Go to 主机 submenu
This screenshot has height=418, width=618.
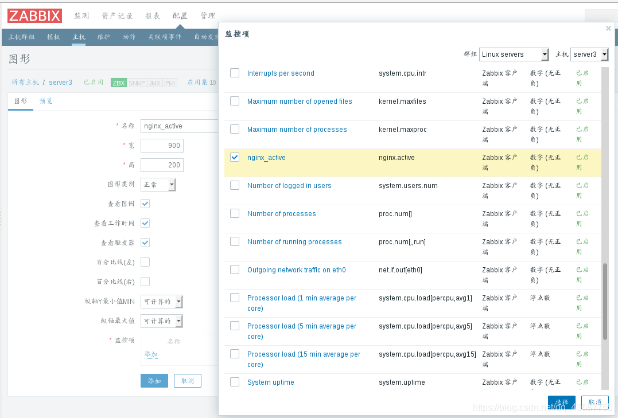(79, 37)
